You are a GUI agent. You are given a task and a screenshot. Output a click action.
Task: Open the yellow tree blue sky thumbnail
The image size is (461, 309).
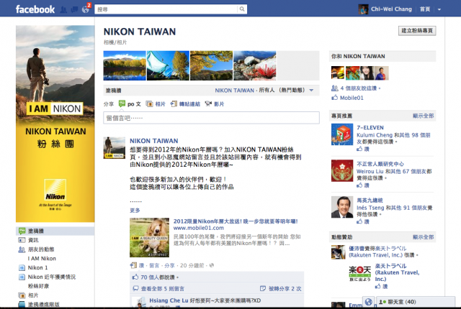point(211,65)
